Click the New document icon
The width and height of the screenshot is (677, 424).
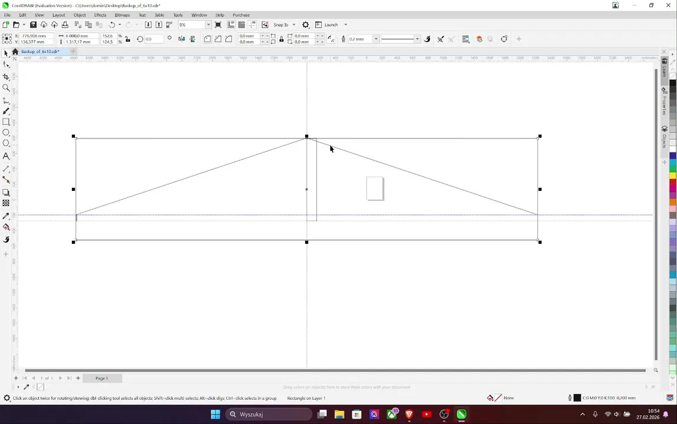[6, 25]
